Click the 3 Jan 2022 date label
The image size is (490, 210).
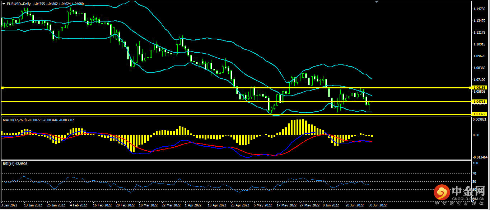(9, 206)
